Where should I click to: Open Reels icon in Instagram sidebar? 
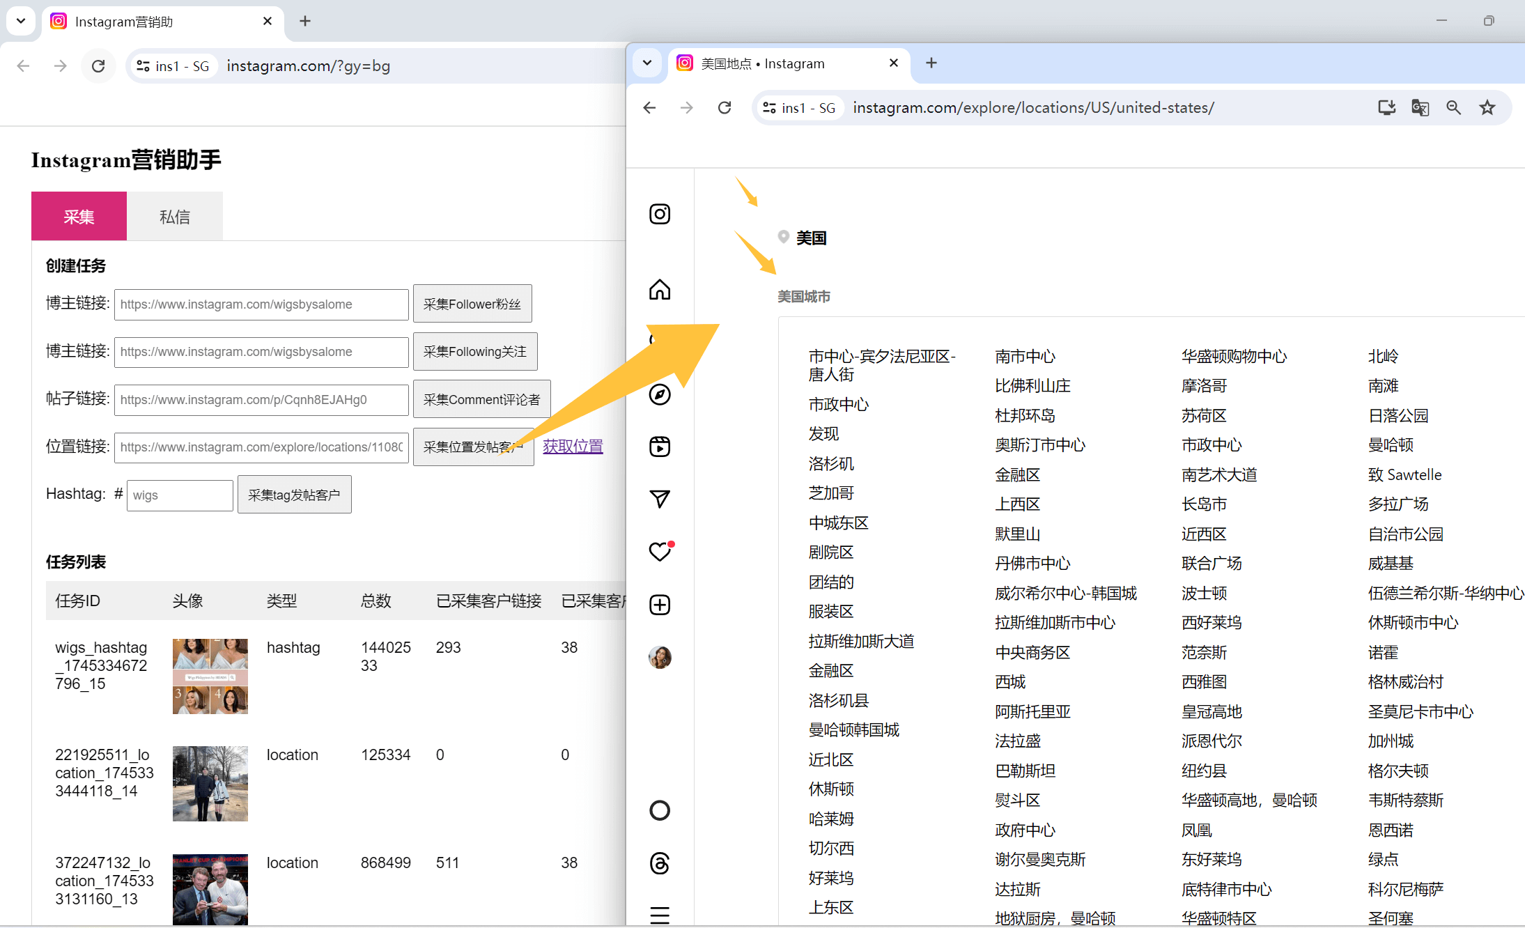point(660,447)
